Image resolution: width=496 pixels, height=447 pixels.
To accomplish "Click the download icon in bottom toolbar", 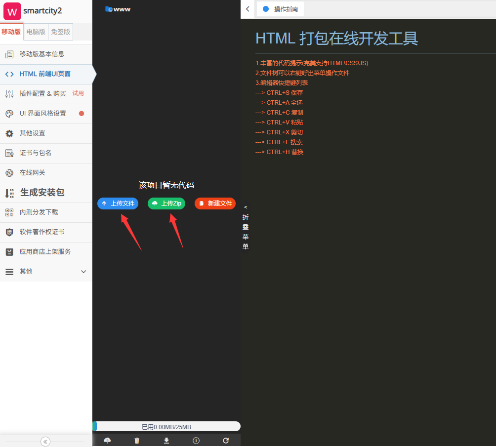I will (166, 441).
